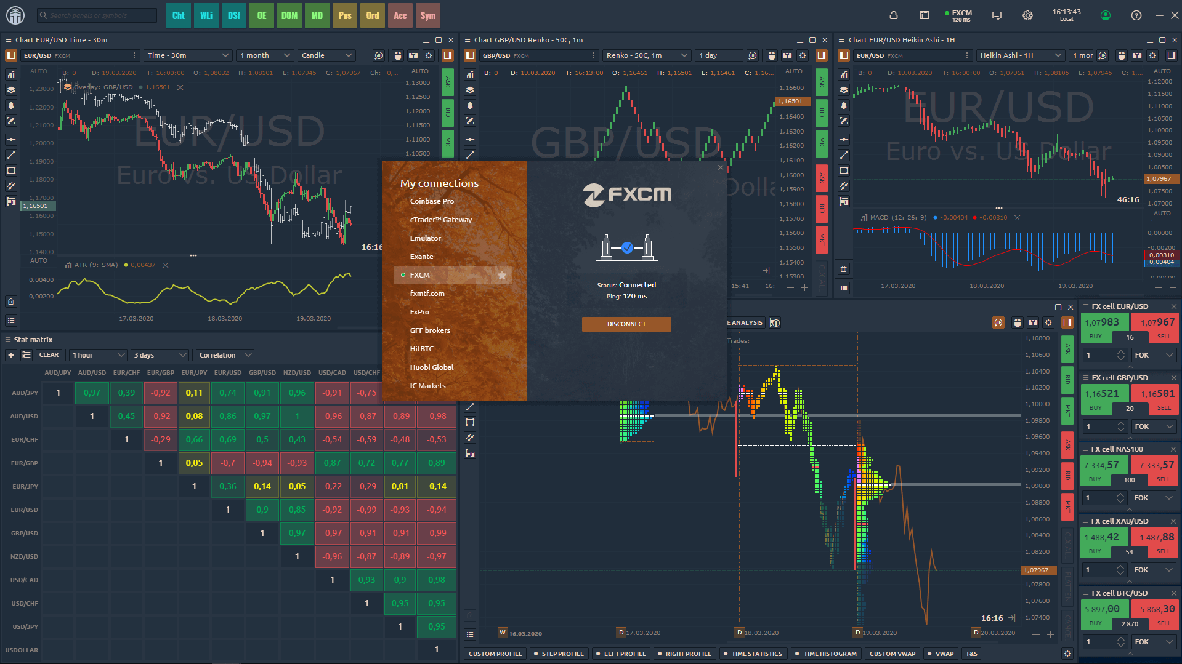Open the 3 days dropdown in Stat matrix
The height and width of the screenshot is (664, 1182).
[x=160, y=355]
